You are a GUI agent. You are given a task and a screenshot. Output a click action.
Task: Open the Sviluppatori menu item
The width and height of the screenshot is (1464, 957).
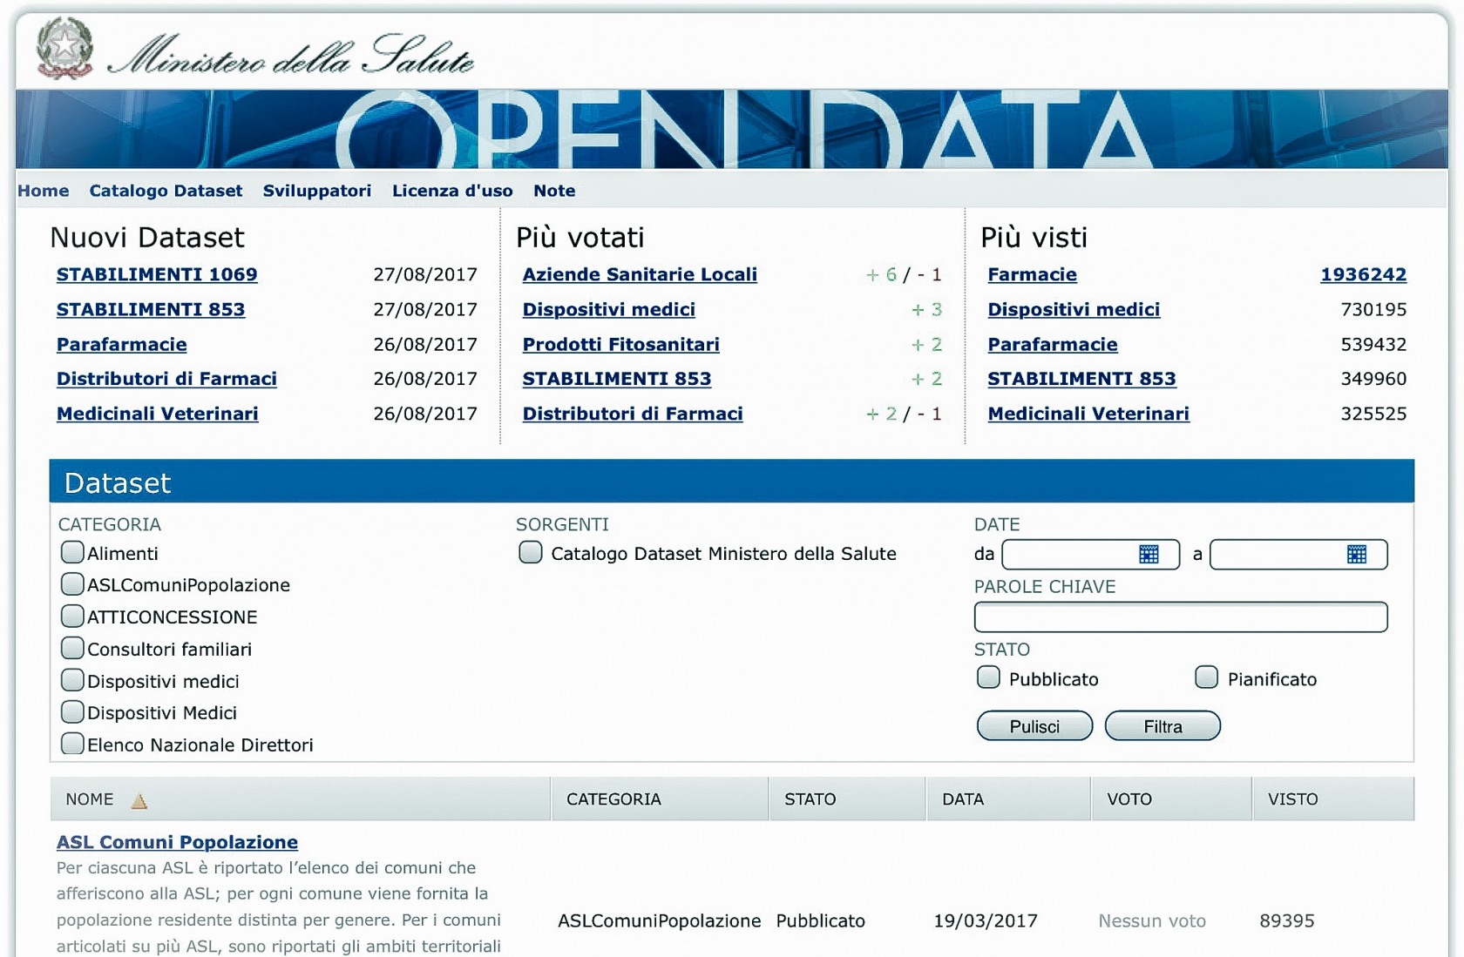click(x=317, y=191)
